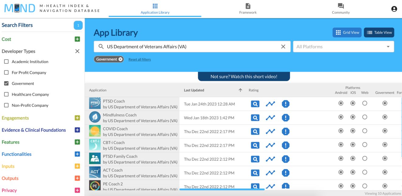The height and width of the screenshot is (196, 402).
Task: Clear the search field with the X icon
Action: click(283, 47)
